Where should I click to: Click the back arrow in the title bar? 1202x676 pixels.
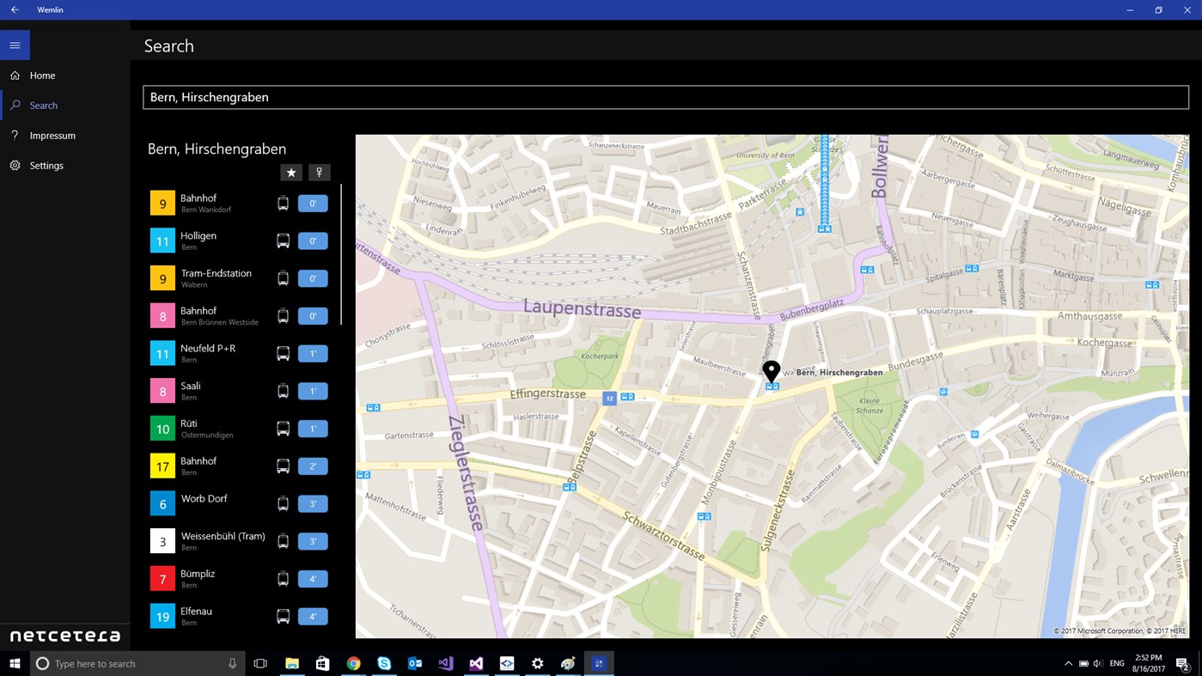tap(14, 9)
